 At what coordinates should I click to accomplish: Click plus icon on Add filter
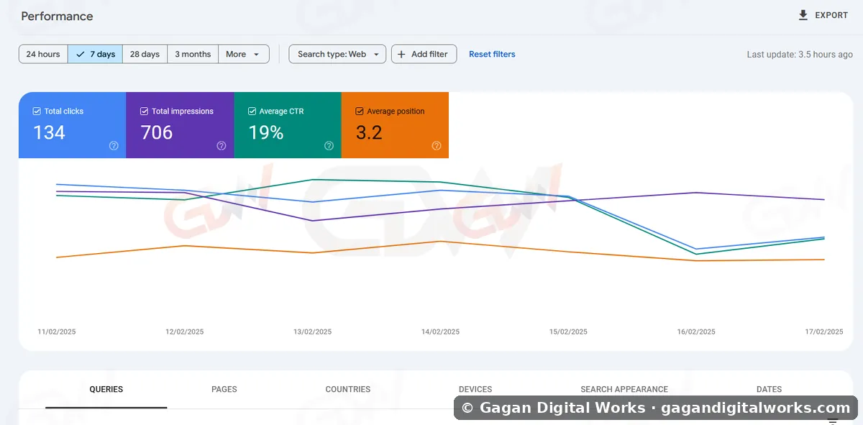(402, 54)
